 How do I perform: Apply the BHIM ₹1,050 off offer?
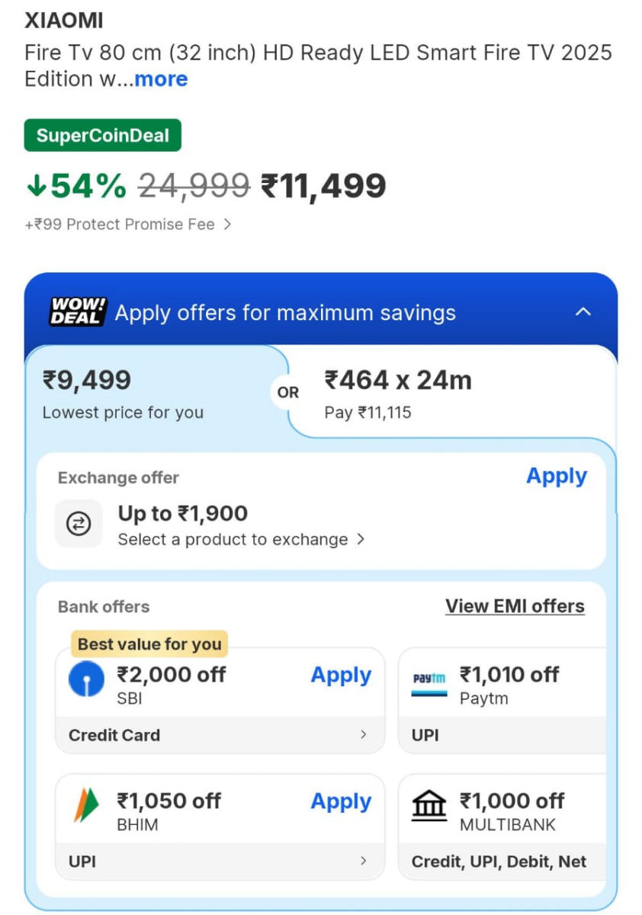[x=341, y=802]
